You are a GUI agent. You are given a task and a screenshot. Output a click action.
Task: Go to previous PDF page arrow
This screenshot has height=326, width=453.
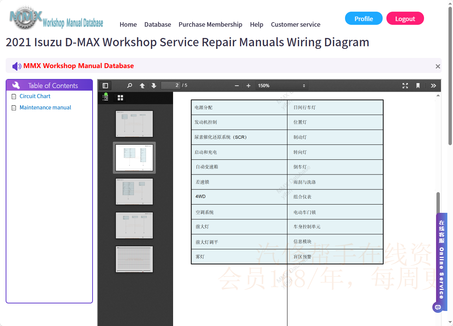[x=142, y=86]
